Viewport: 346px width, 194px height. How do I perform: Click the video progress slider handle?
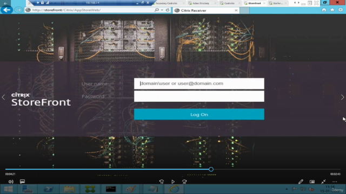coord(211,169)
